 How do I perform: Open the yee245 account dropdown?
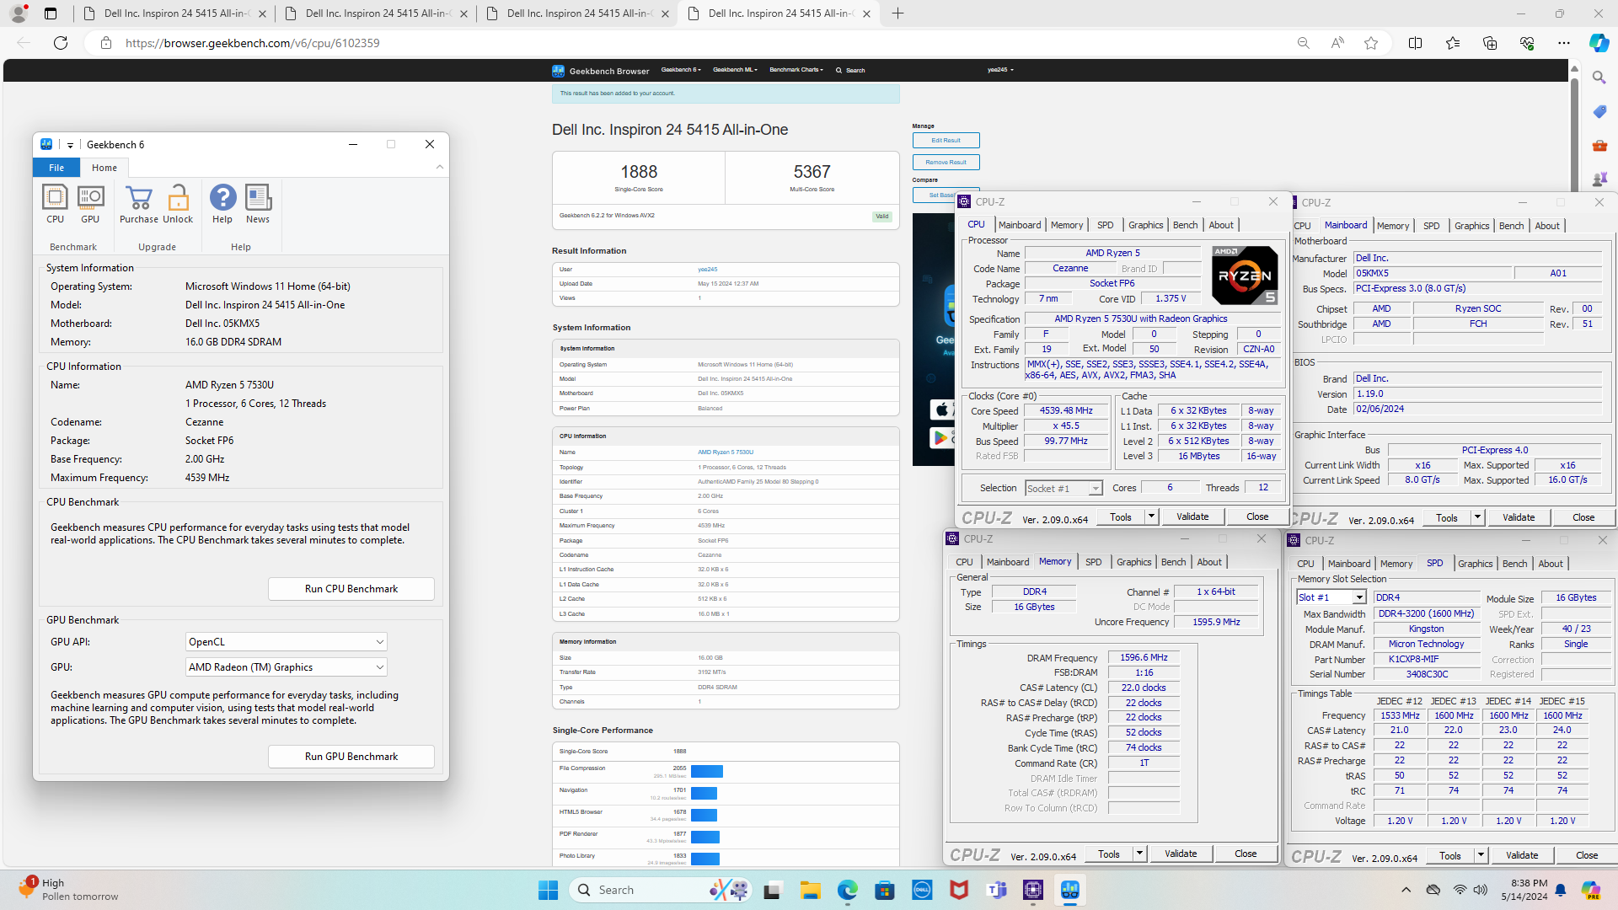[x=1000, y=70]
